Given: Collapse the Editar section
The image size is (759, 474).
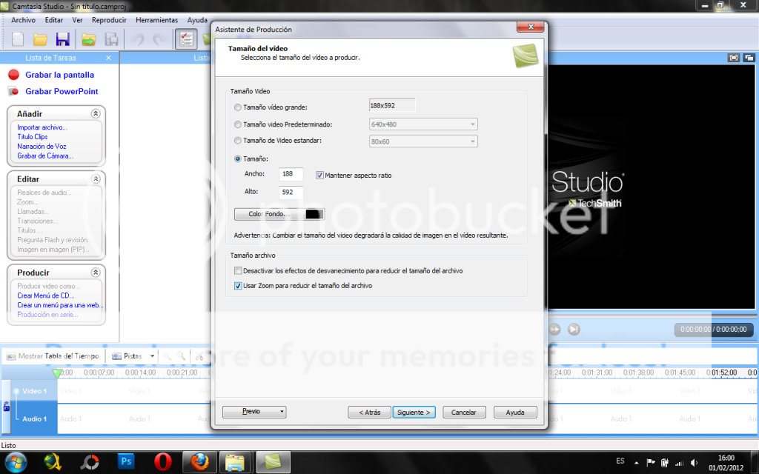Looking at the screenshot, I should (96, 179).
